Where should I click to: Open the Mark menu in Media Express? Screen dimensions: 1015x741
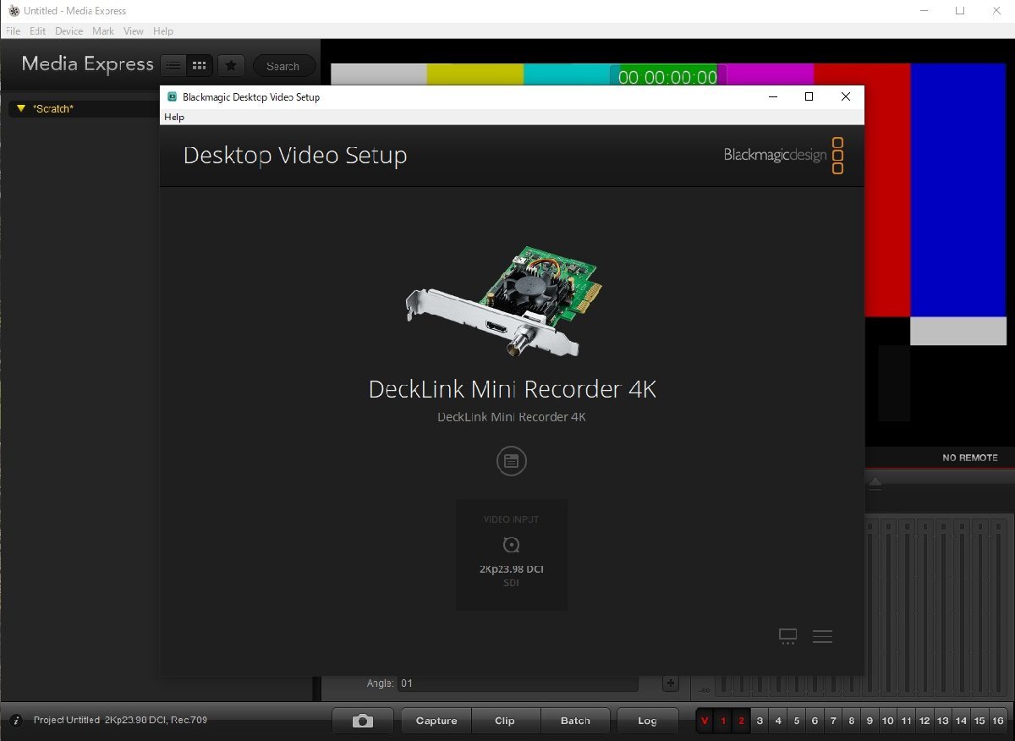[x=103, y=31]
